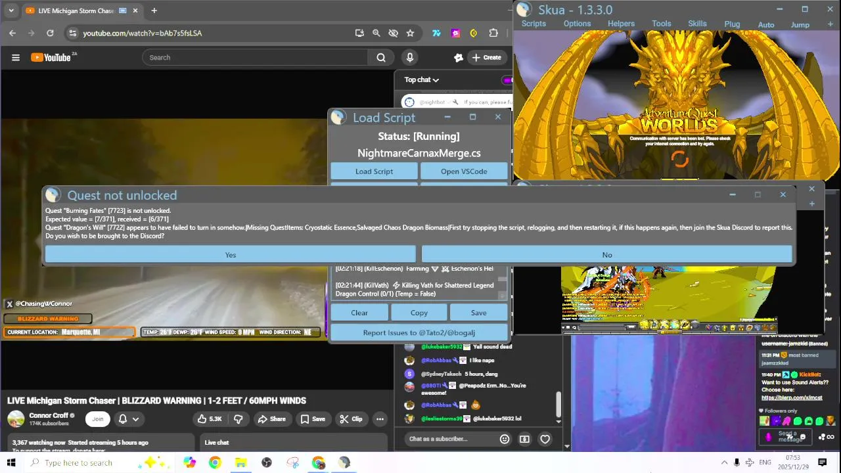841x473 pixels.
Task: Click the install app icon in address bar
Action: click(x=359, y=33)
